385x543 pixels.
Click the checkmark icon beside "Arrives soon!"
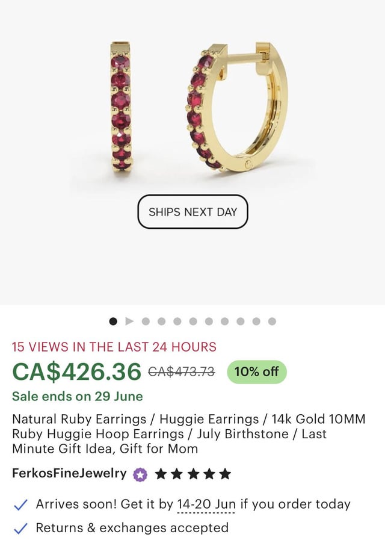point(20,504)
